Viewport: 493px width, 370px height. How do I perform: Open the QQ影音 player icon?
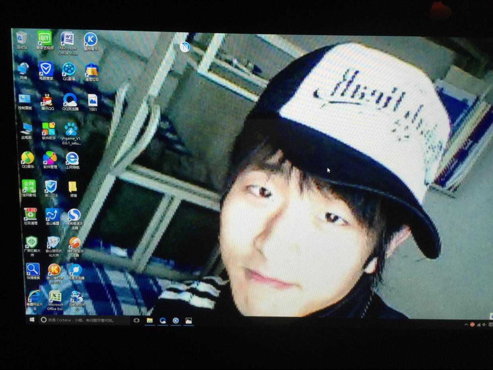pyautogui.click(x=69, y=69)
